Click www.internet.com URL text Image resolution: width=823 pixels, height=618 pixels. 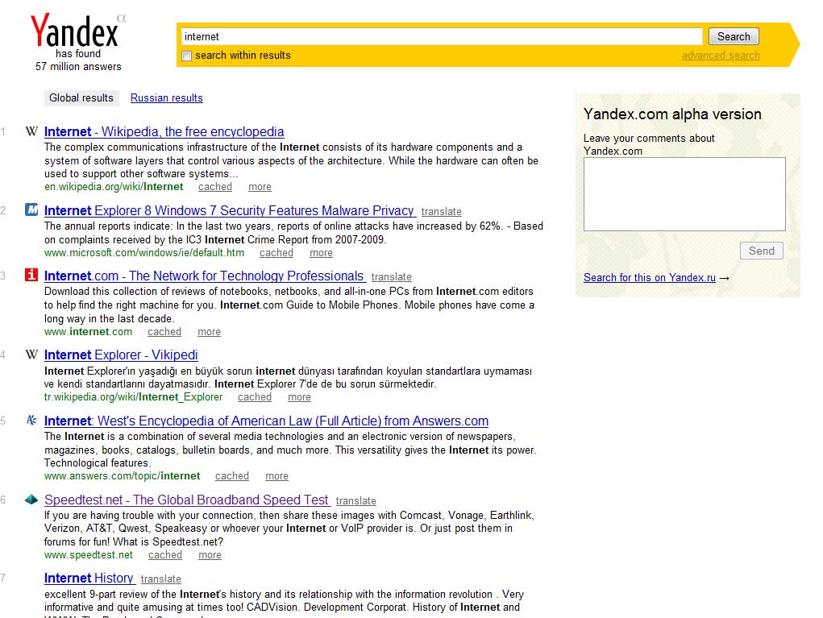(88, 331)
